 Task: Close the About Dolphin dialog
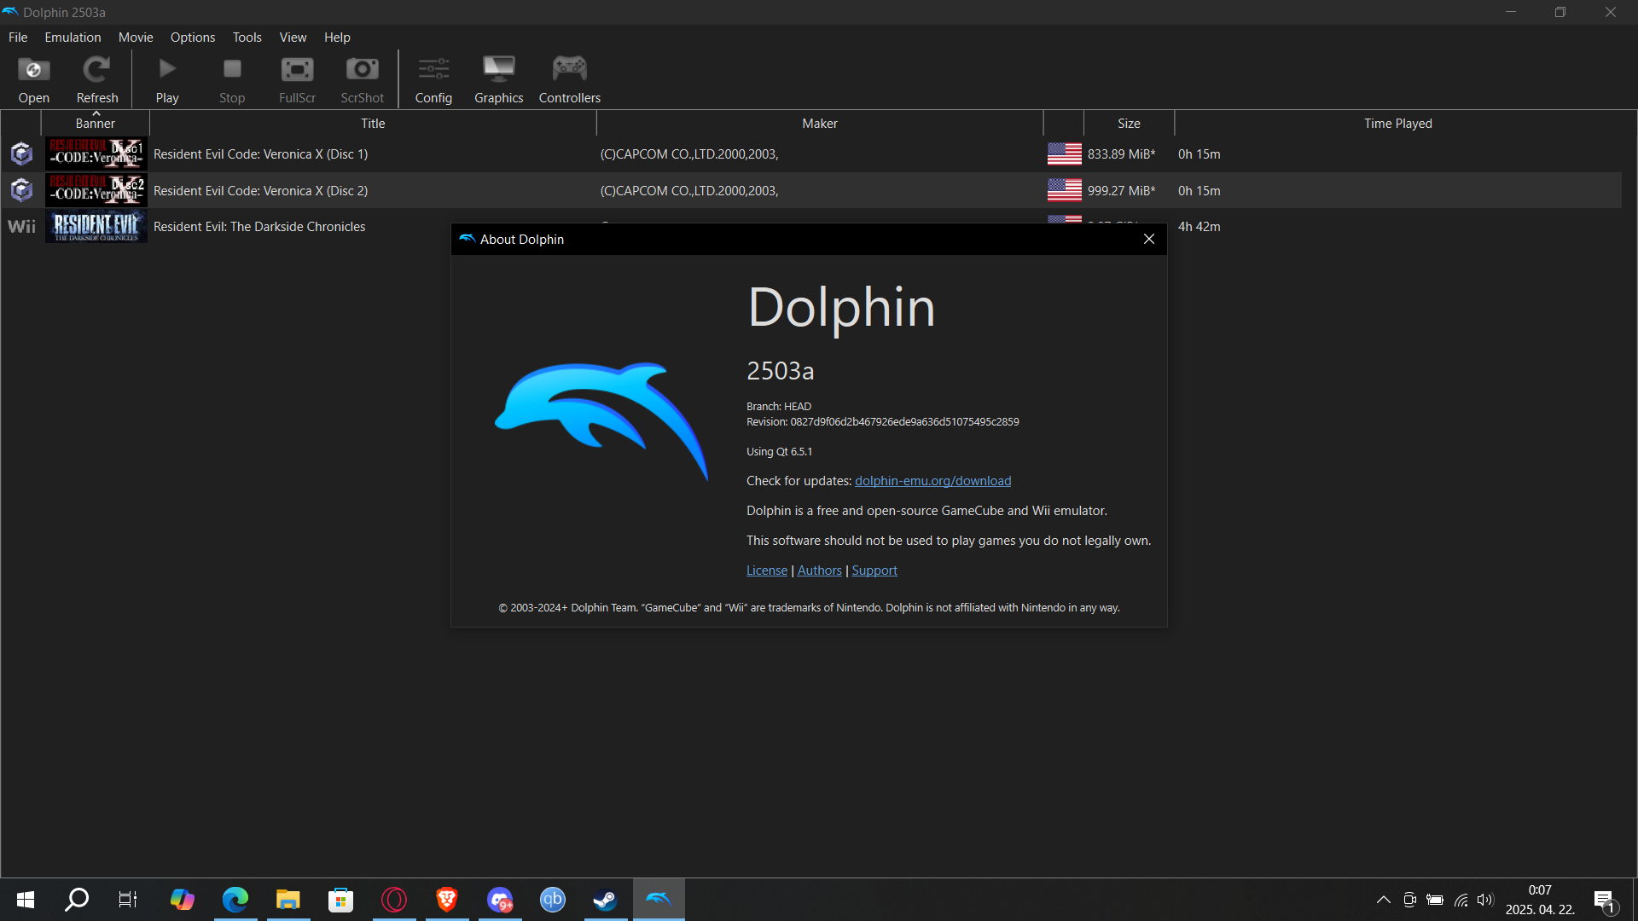pyautogui.click(x=1149, y=239)
